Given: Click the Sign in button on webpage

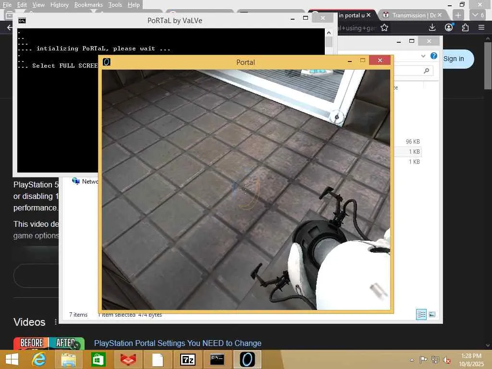Looking at the screenshot, I should pos(454,59).
